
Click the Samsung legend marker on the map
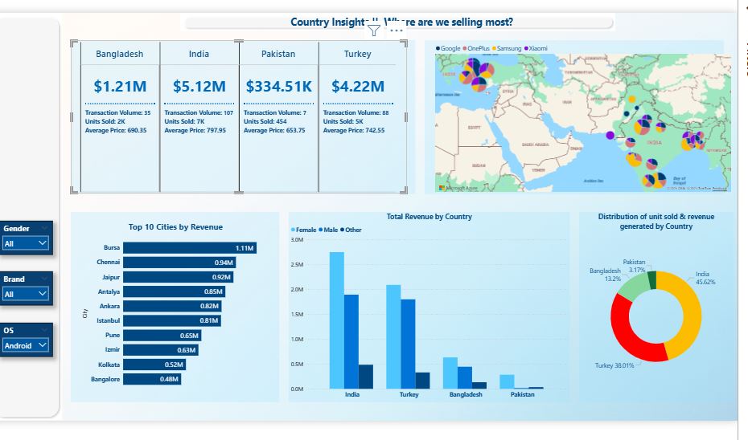(494, 49)
